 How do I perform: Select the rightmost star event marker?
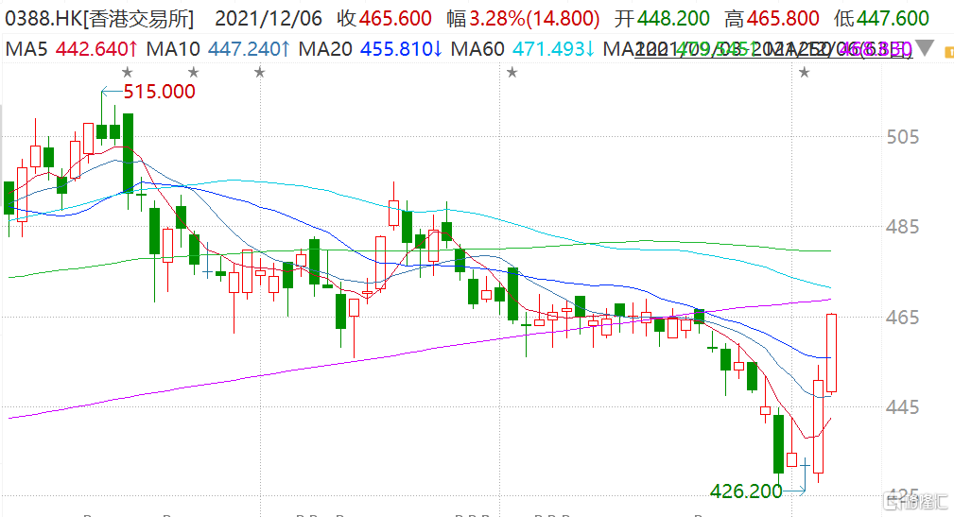point(804,72)
